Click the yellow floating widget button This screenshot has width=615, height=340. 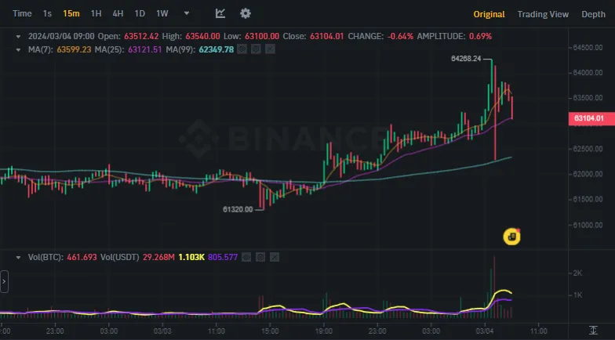(511, 237)
